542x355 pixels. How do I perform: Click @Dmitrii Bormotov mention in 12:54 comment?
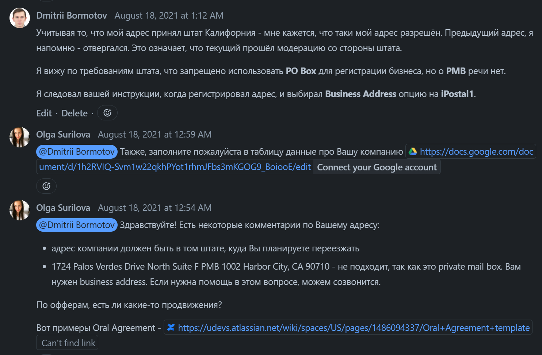(x=77, y=225)
